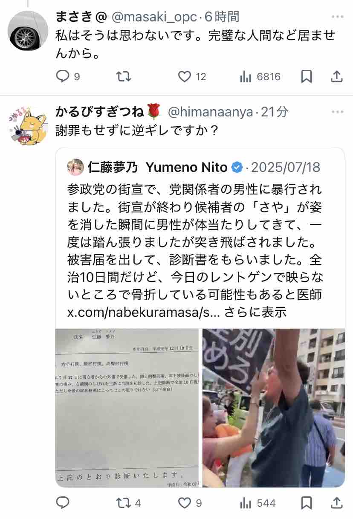Reply to masaki_opc's tweet
This screenshot has width=353, height=519.
point(63,77)
